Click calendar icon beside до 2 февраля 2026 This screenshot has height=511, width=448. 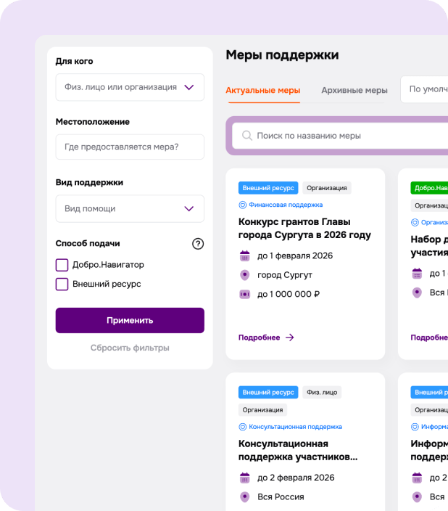point(244,478)
